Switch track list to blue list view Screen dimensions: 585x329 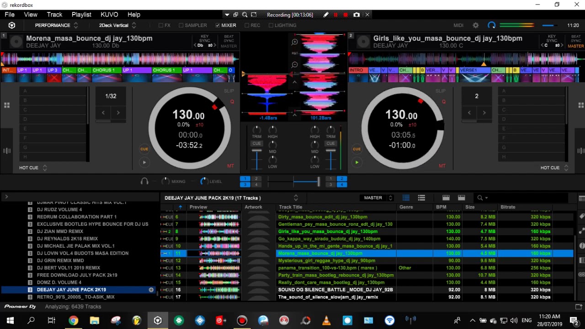406,198
